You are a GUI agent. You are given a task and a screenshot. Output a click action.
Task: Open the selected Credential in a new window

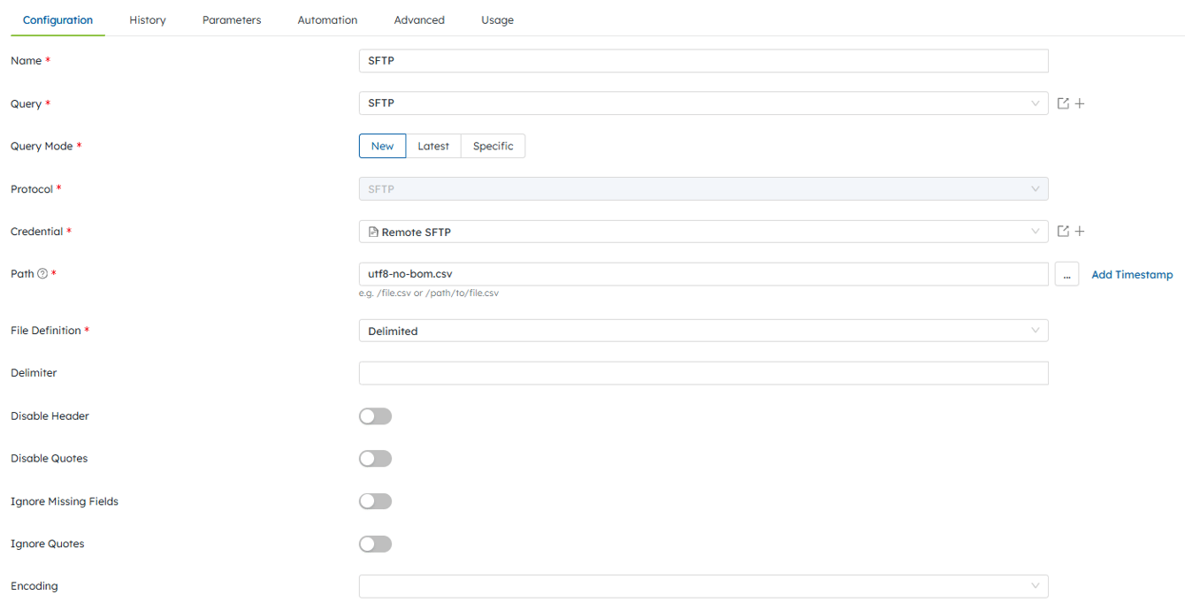click(1063, 232)
